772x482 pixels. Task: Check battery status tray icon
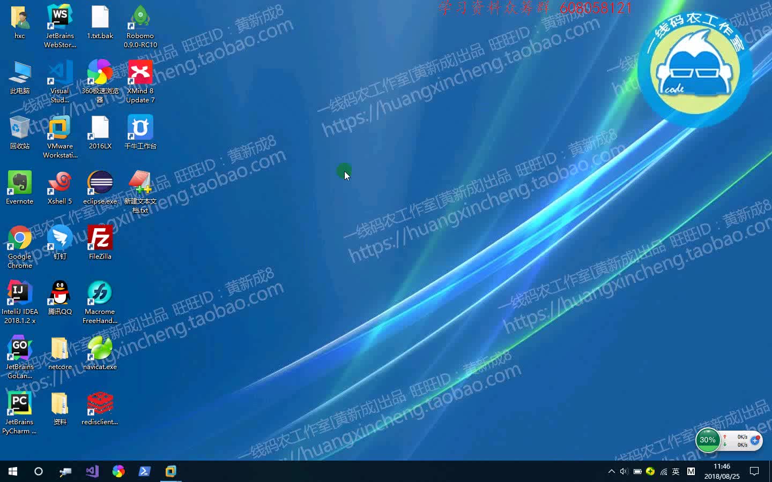[637, 471]
